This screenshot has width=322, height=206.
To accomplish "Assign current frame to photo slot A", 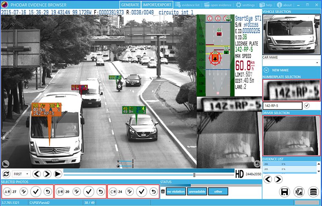I will point(7,192).
